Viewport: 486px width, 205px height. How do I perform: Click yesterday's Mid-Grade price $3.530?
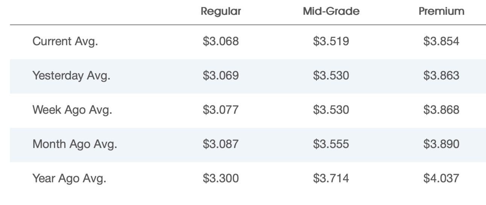(x=331, y=76)
